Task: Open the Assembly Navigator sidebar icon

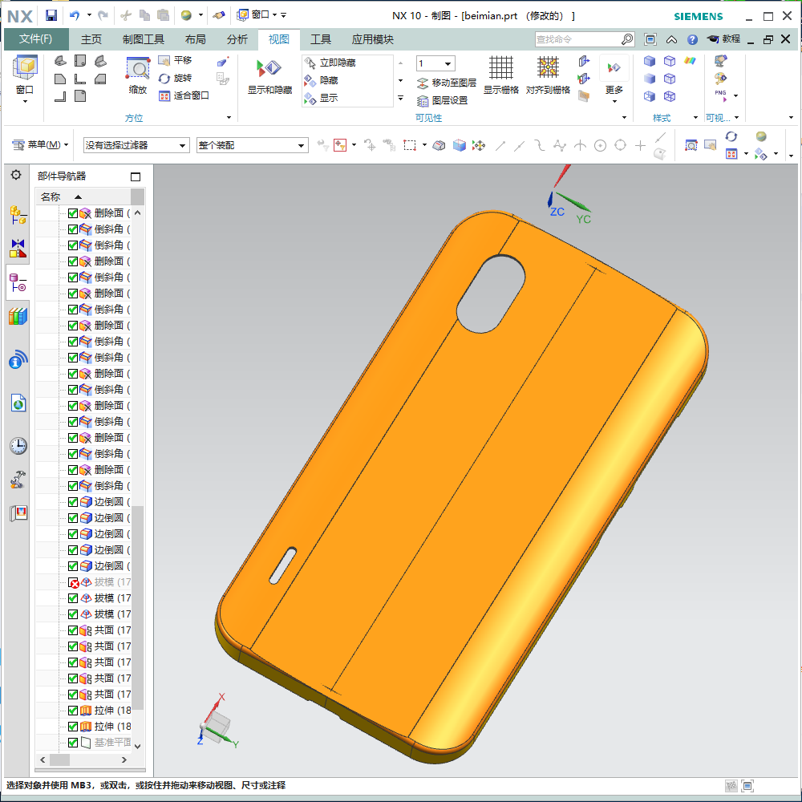Action: [x=18, y=215]
